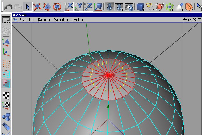Image resolution: width=202 pixels, height=135 pixels.
Task: Open the cube primitive objects dropdown
Action: (140, 6)
